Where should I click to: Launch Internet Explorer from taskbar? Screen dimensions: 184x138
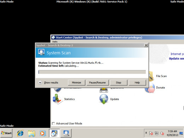[20, 133]
